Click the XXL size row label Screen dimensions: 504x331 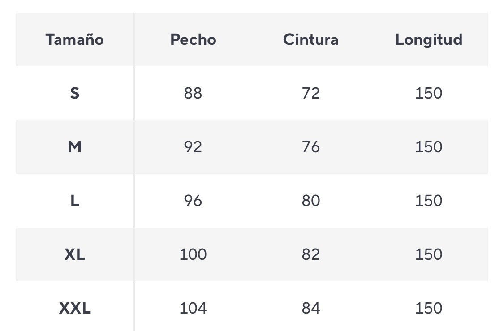click(x=74, y=308)
